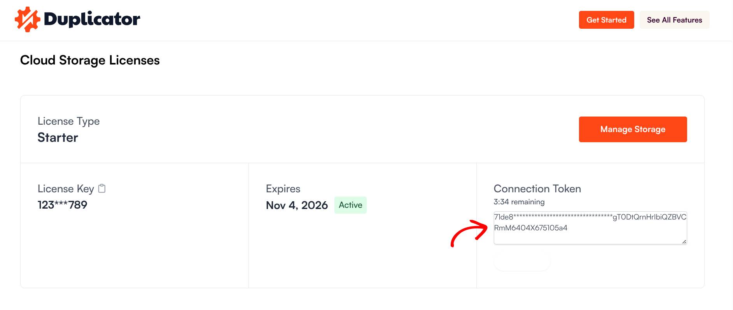Open See All Features
This screenshot has width=733, height=310.
pyautogui.click(x=674, y=20)
